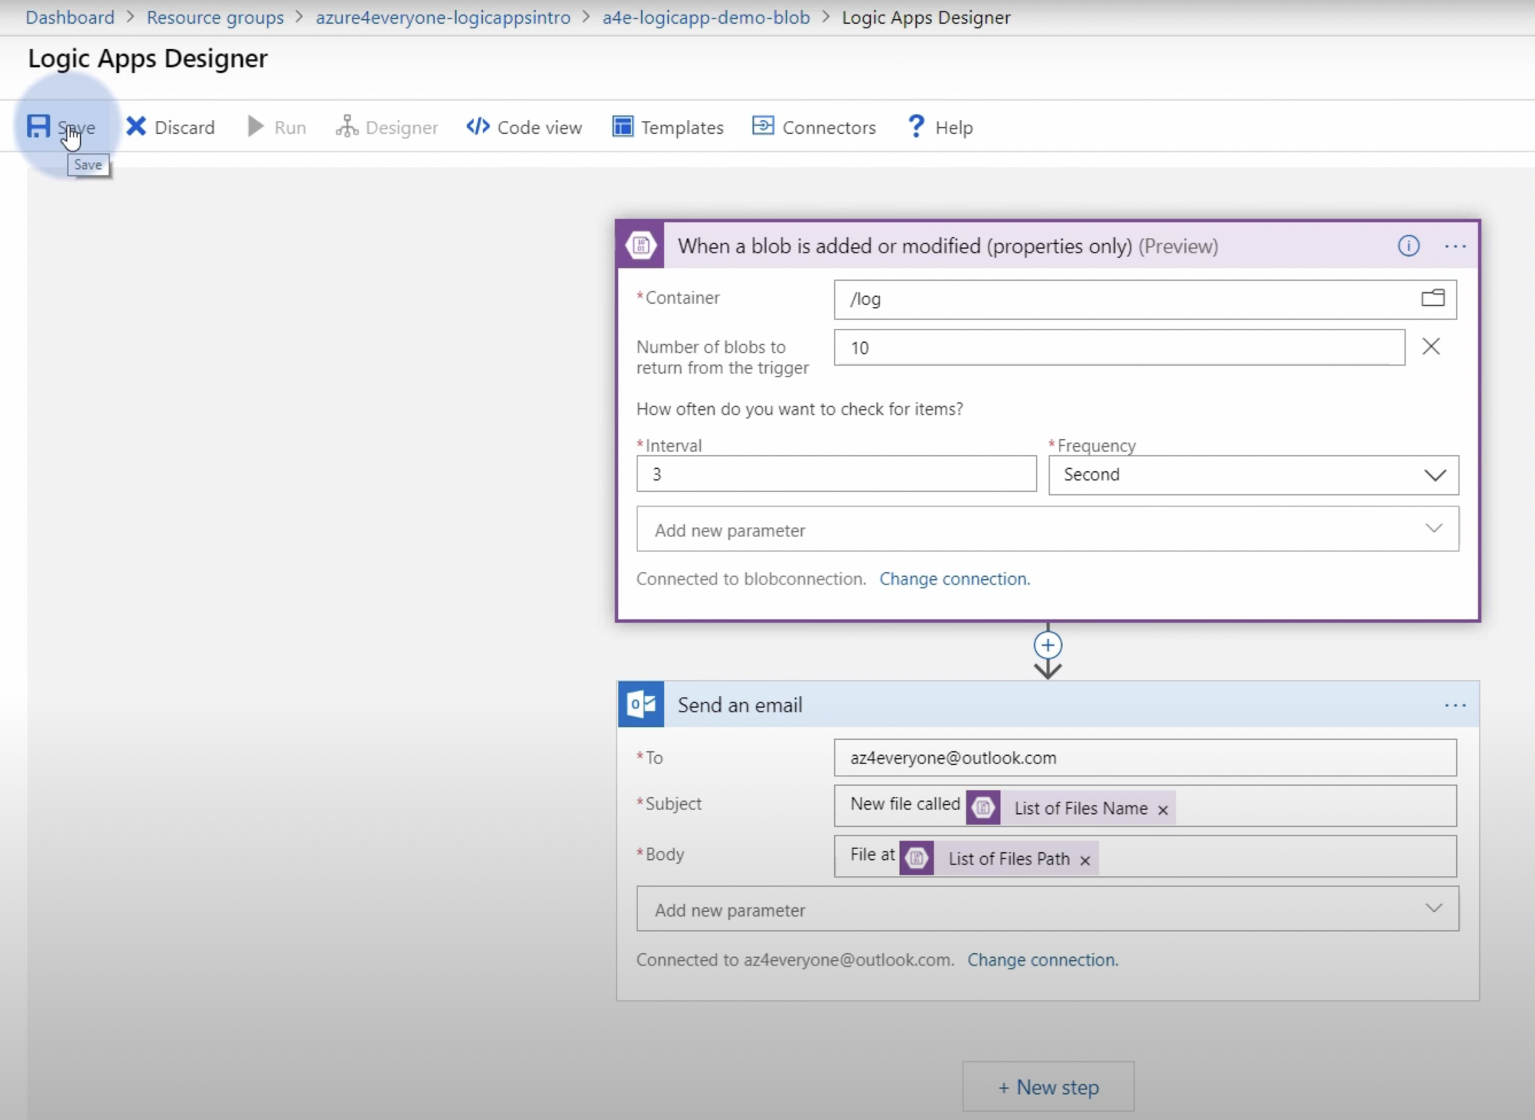This screenshot has width=1535, height=1120.
Task: Collapse the Send an email card header
Action: 1048,704
